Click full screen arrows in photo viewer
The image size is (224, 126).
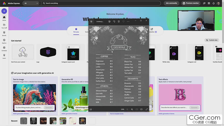point(147,109)
